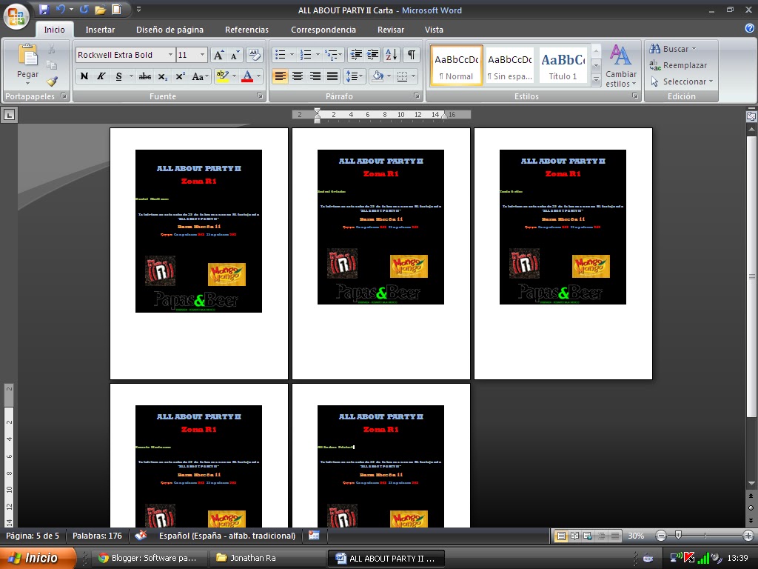This screenshot has height=569, width=758.
Task: Select the Normal style
Action: pos(456,65)
